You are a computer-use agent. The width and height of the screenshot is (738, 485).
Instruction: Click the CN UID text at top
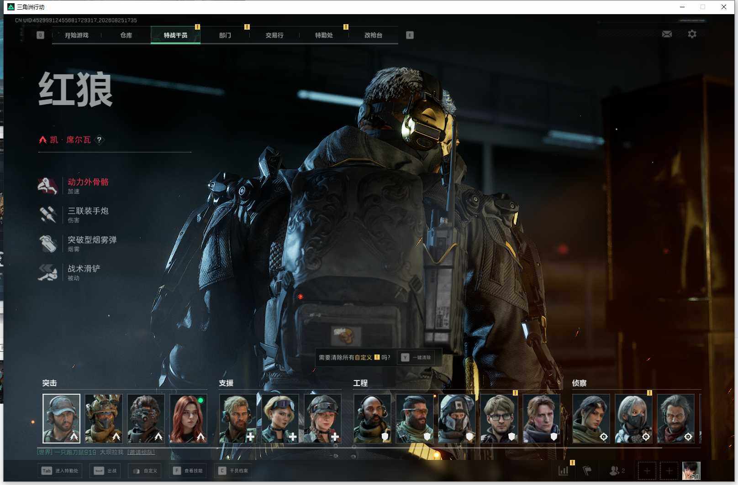(x=76, y=20)
